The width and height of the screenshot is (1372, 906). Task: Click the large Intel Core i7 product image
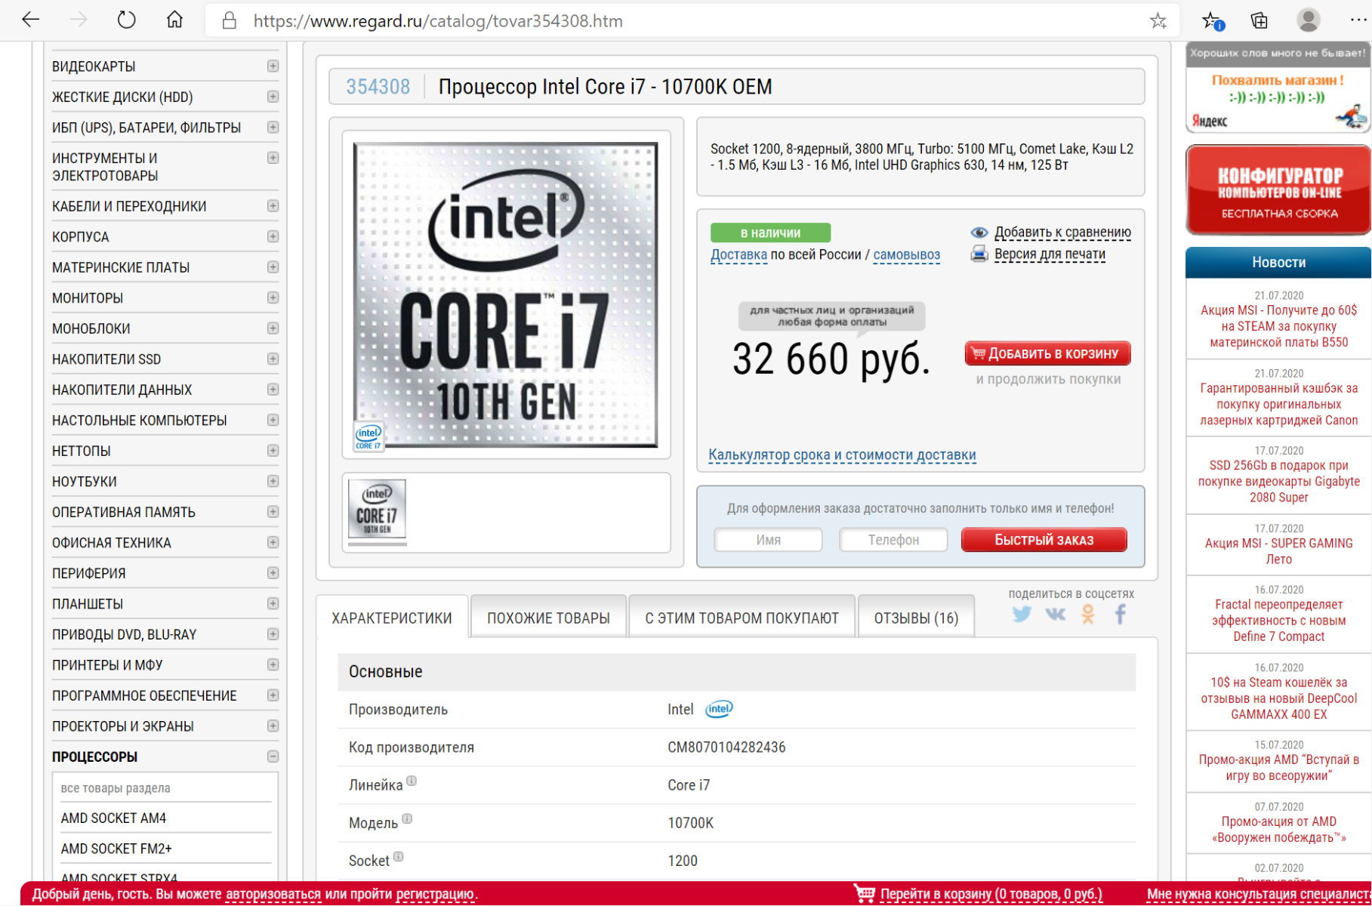[x=506, y=295]
